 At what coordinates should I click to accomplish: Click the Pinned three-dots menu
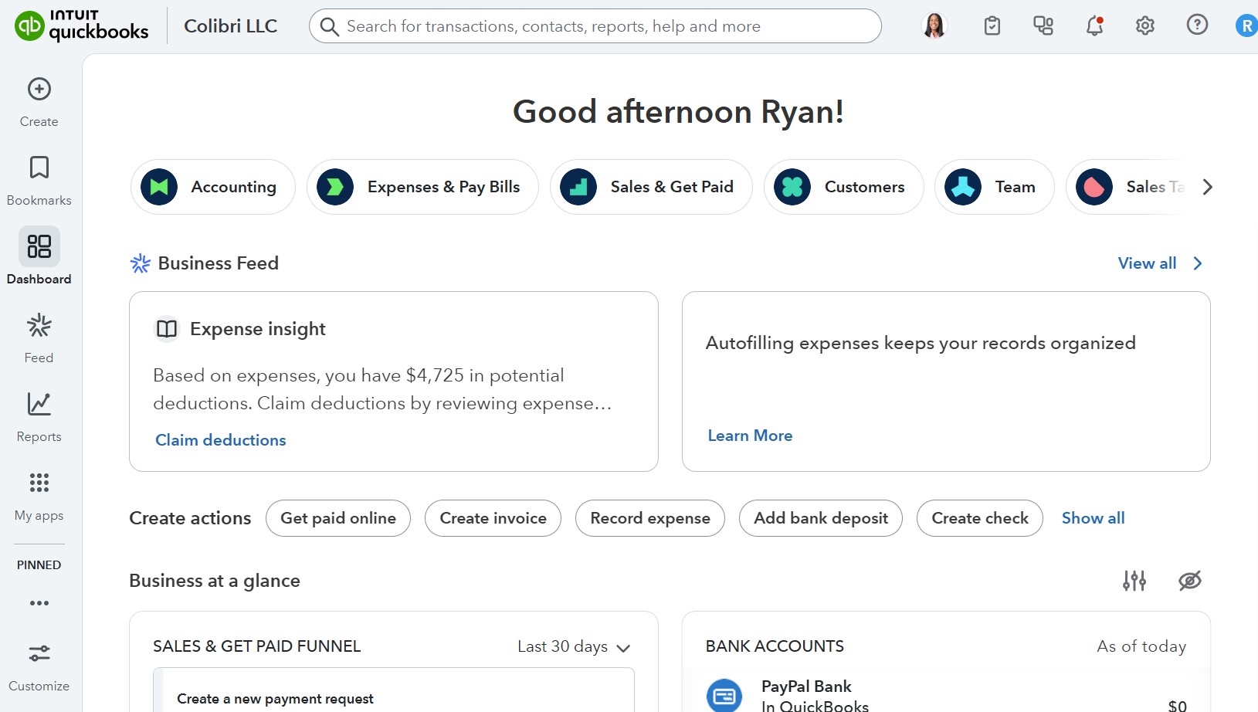39,603
